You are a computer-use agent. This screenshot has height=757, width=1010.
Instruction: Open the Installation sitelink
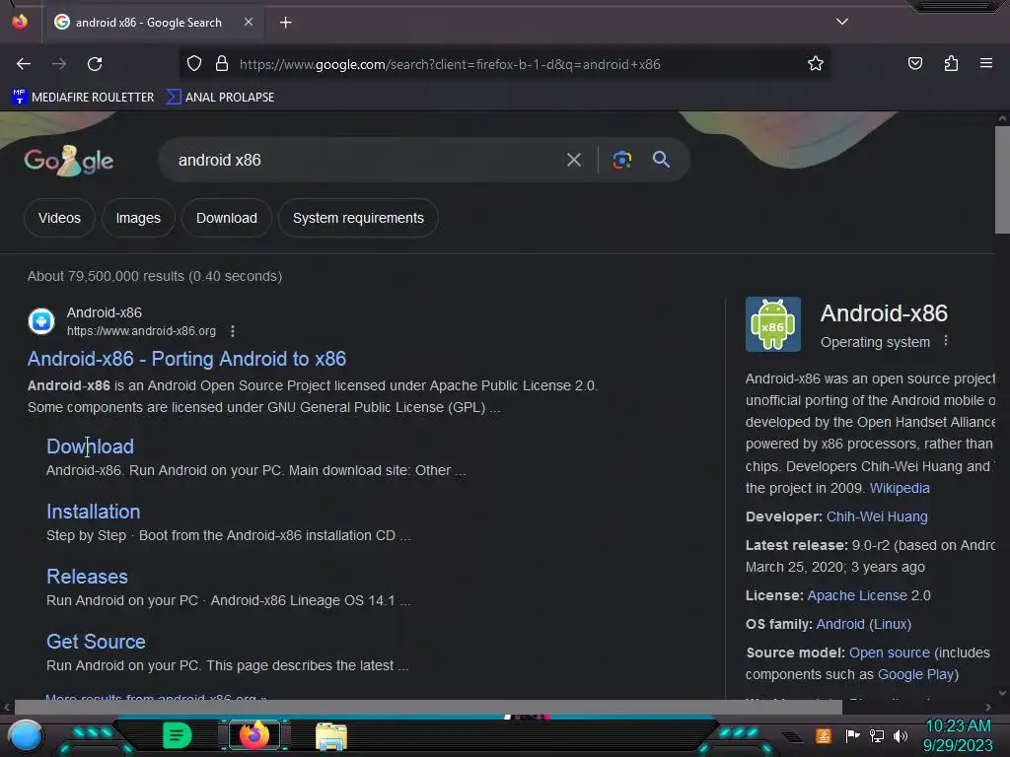tap(94, 512)
